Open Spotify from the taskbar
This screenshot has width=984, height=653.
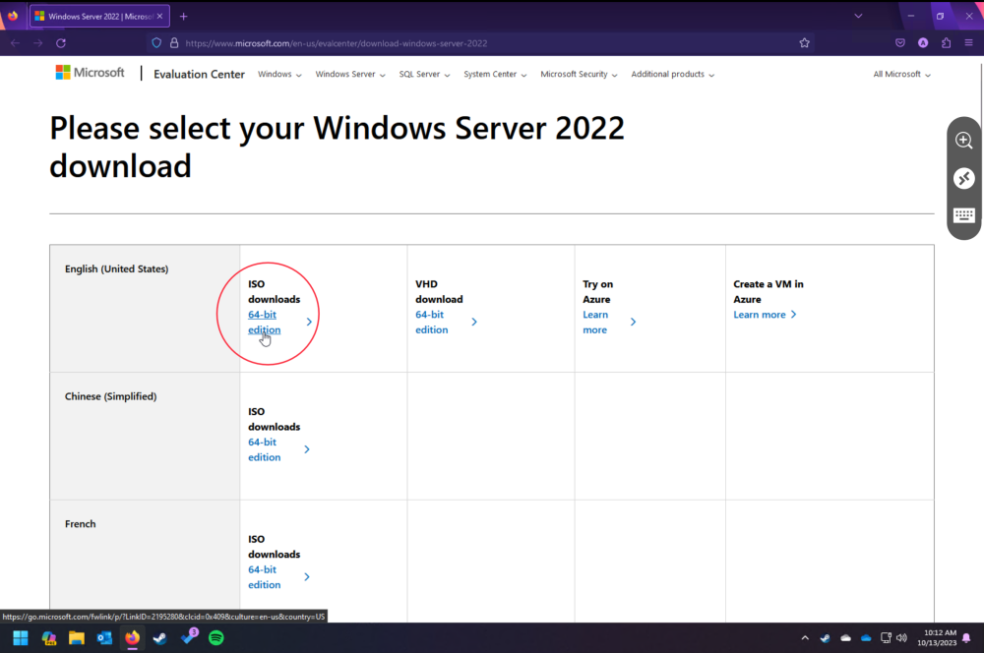pos(216,637)
